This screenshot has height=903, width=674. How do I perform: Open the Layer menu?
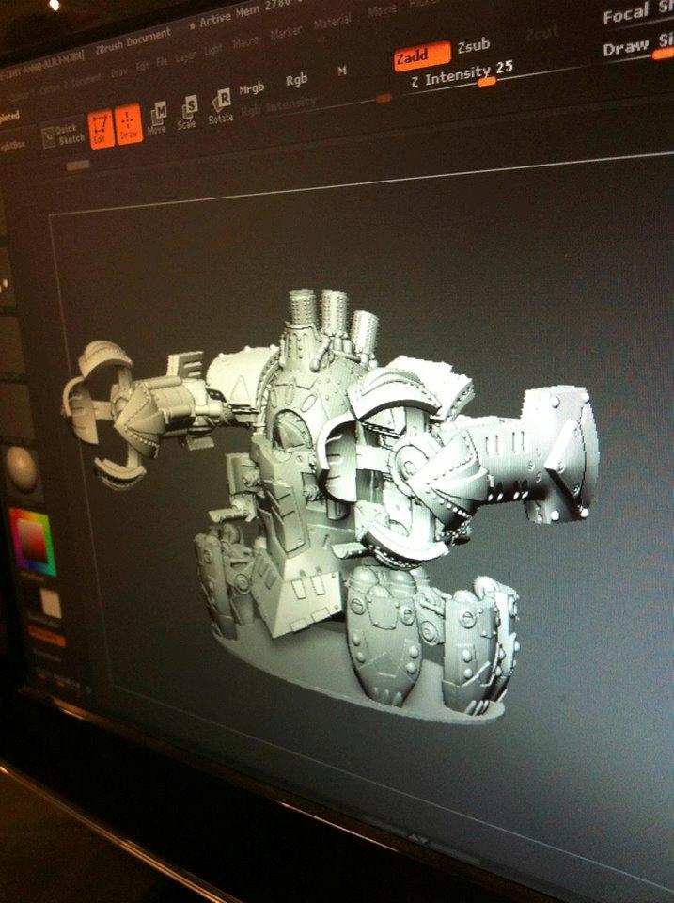[x=185, y=56]
